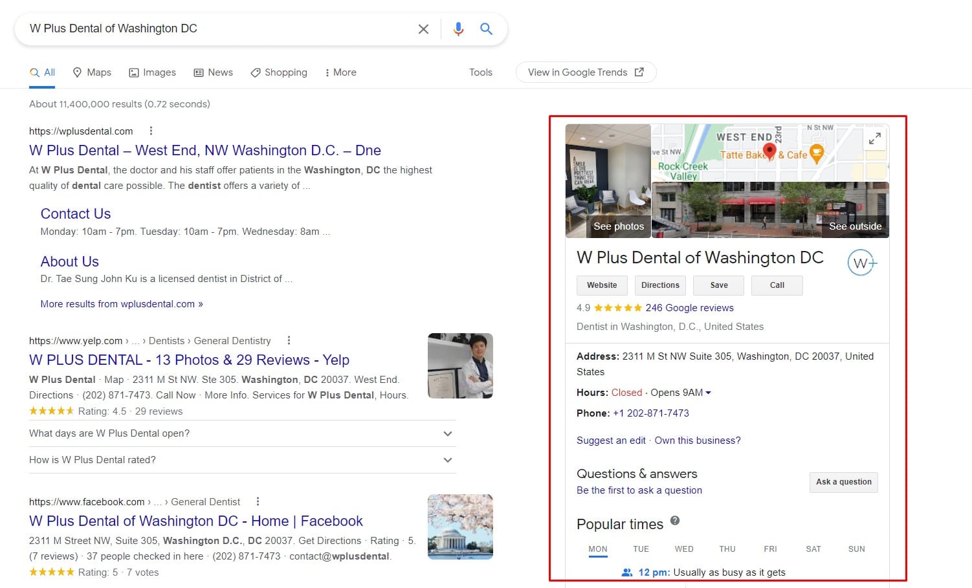The width and height of the screenshot is (972, 588).
Task: Open the News tab
Action: [214, 72]
